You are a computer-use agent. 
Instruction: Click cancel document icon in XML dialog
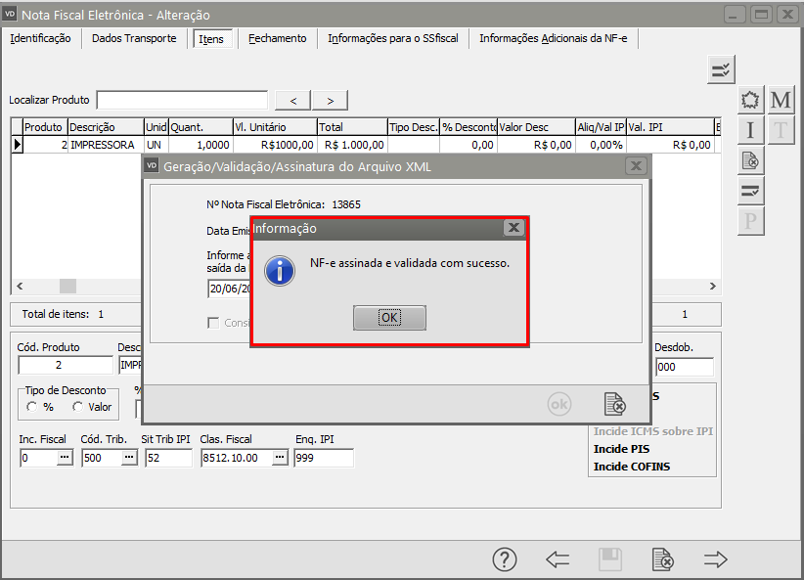coord(614,404)
